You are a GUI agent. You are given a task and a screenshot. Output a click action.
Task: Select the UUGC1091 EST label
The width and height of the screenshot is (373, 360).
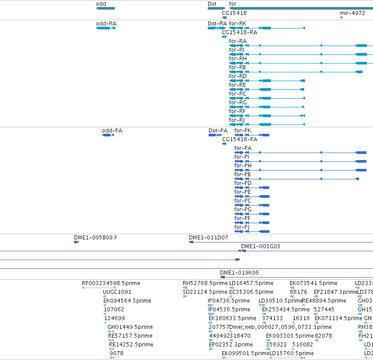(117, 292)
